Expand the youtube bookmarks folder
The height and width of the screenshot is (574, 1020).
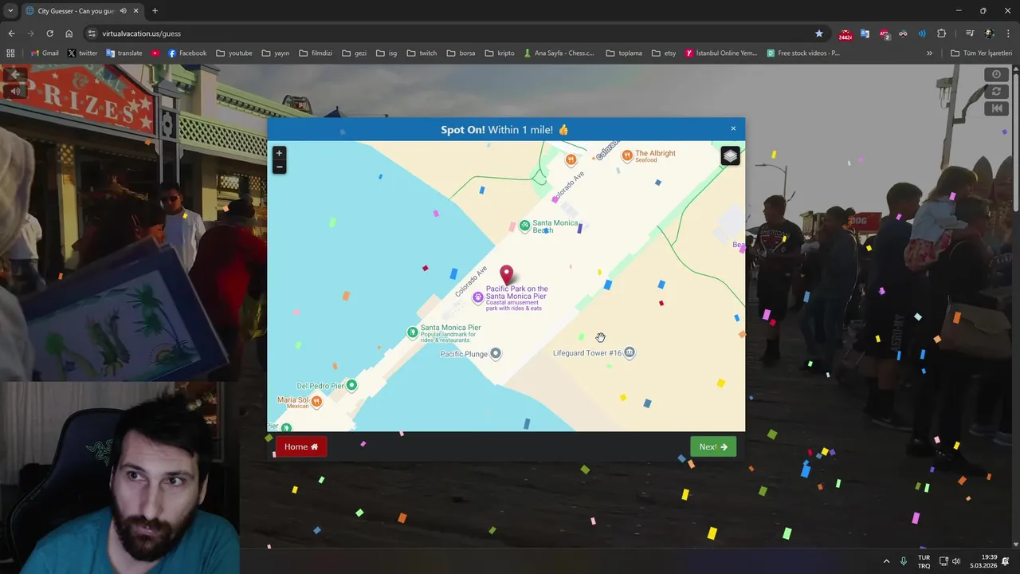pos(233,53)
